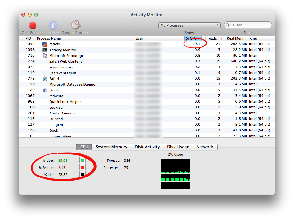Select the UserEventAgent process row
This screenshot has height=220, width=293.
tap(147, 73)
